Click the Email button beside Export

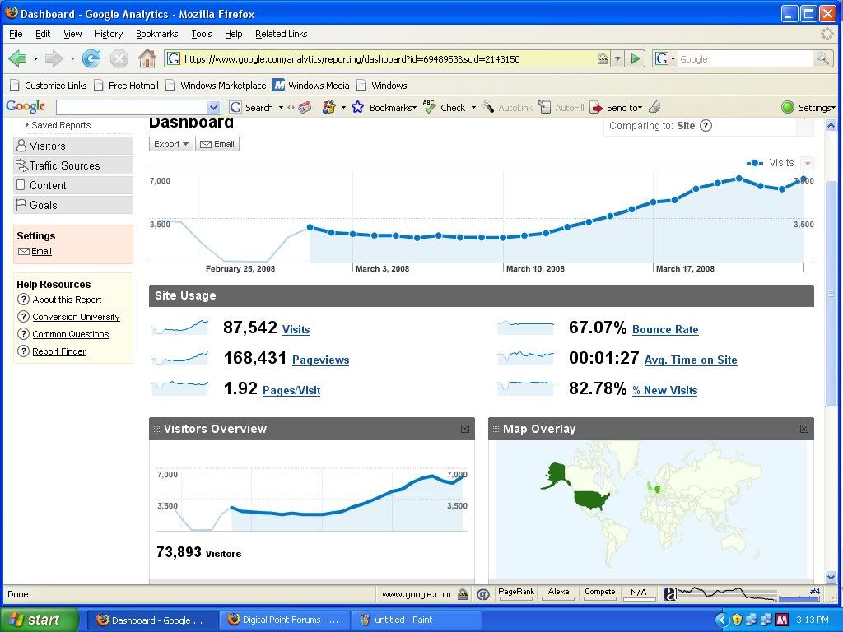tap(217, 144)
